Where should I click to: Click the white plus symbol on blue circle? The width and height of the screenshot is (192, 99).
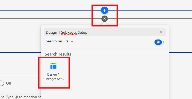point(104,10)
